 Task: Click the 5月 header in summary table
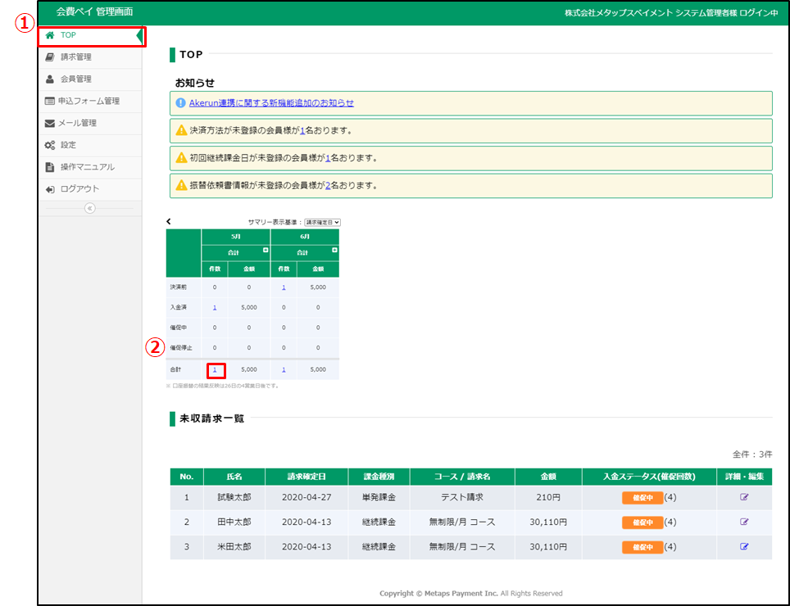click(x=236, y=237)
